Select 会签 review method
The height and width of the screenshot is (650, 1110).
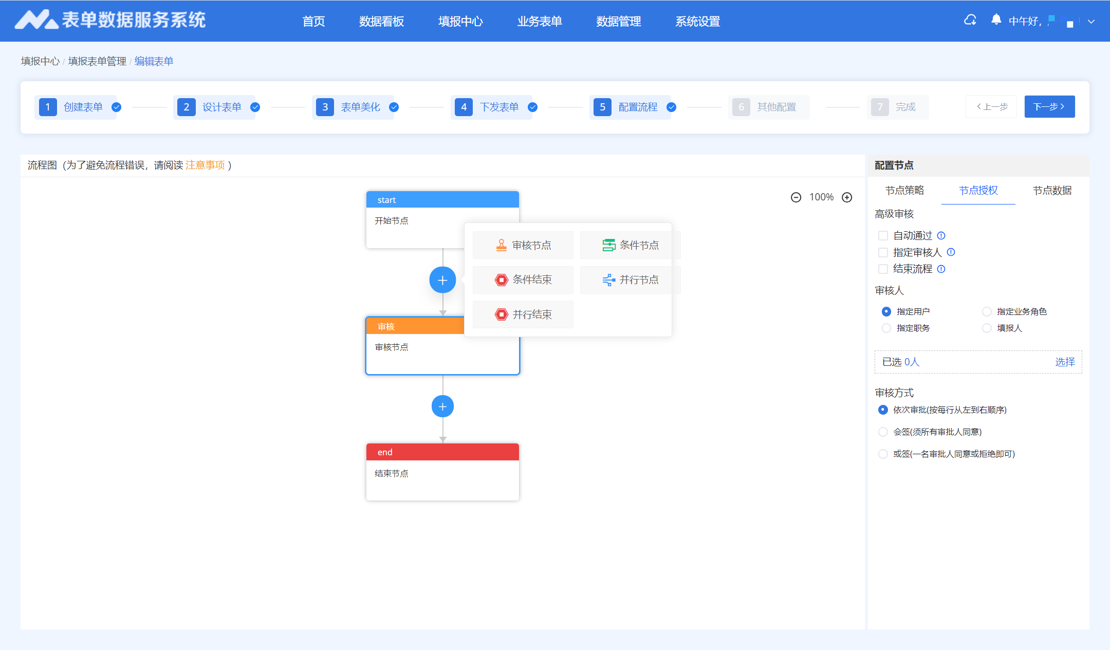tap(883, 432)
